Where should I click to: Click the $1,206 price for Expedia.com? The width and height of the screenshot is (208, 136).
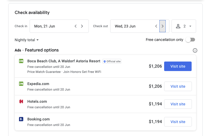[155, 86]
